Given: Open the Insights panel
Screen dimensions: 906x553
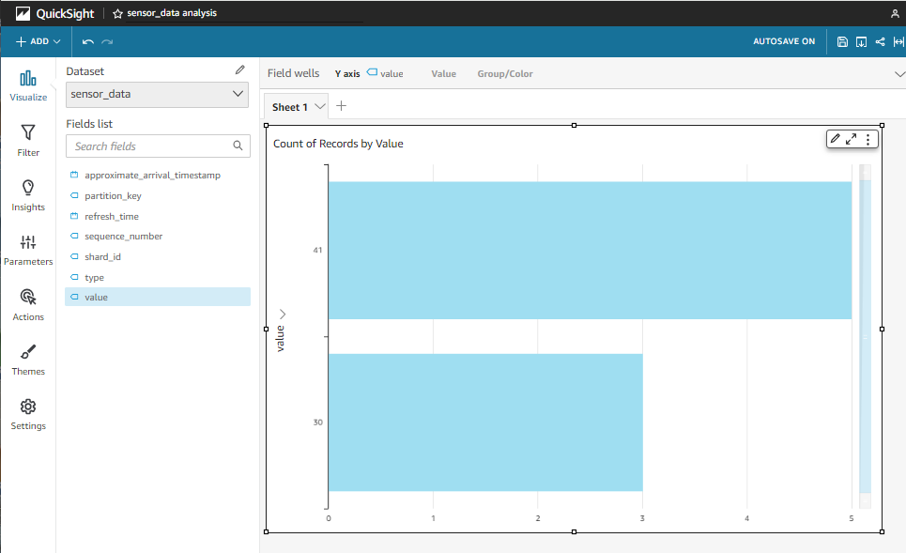Looking at the screenshot, I should (x=28, y=195).
